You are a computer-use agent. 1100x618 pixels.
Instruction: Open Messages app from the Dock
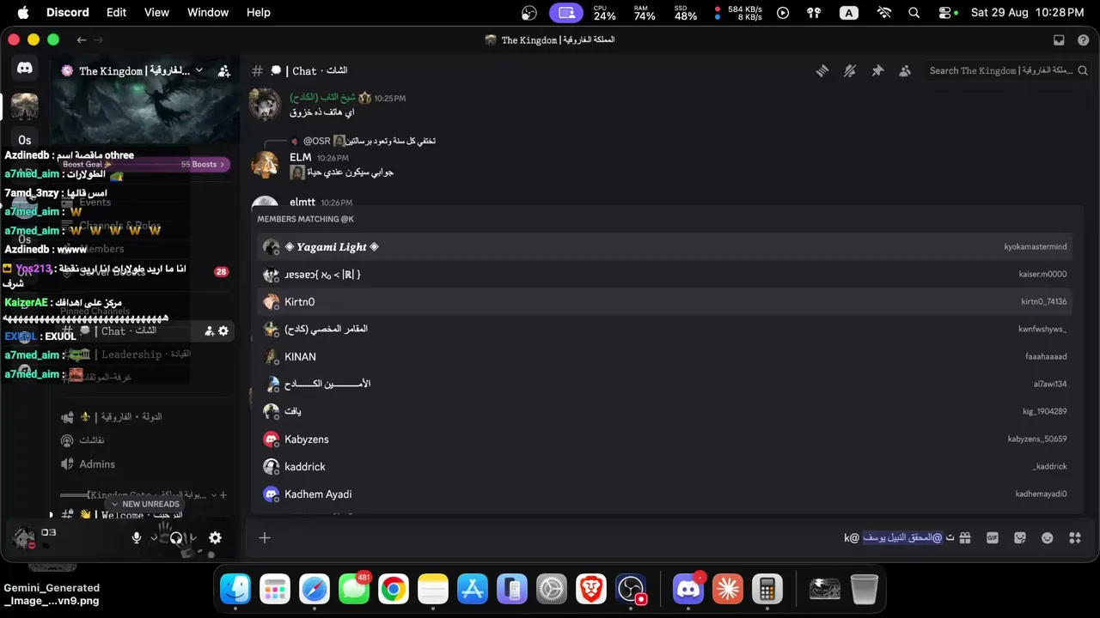point(354,589)
